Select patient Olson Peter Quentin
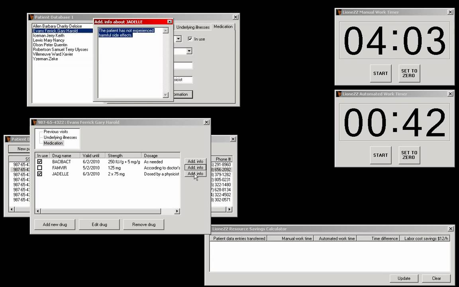 click(50, 45)
